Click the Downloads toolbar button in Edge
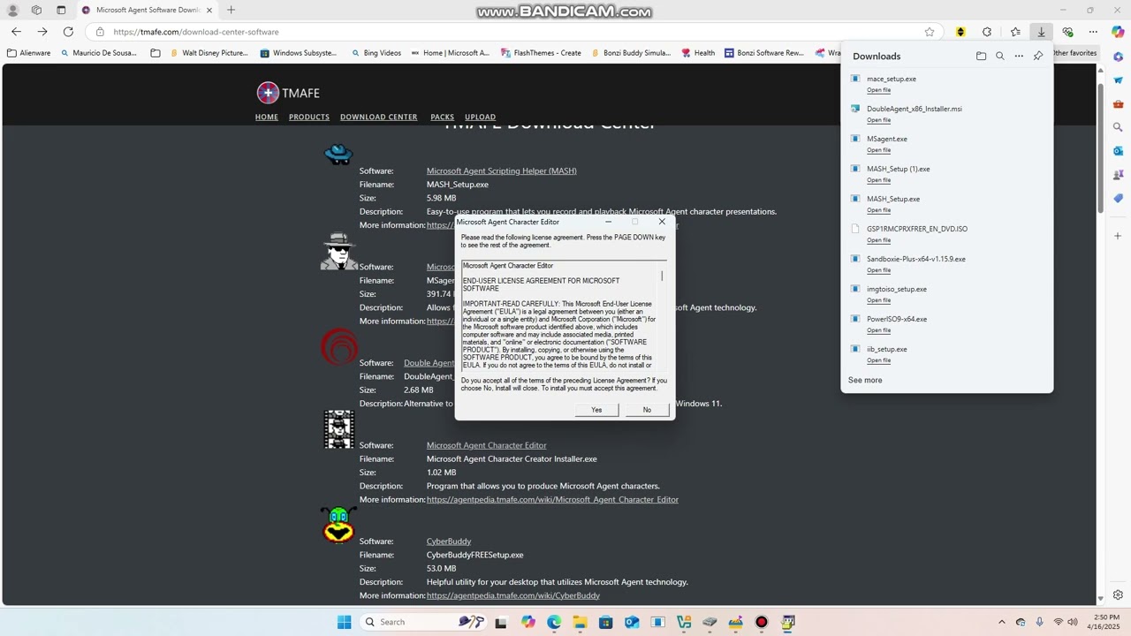 (x=1041, y=32)
